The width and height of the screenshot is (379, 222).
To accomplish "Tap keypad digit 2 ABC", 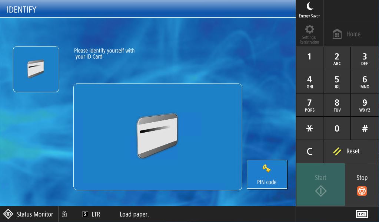I will coord(337,59).
